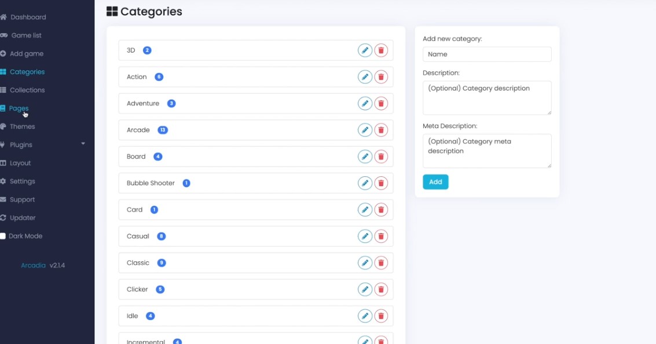656x344 pixels.
Task: Click the Arcade count badge 13
Action: click(163, 130)
